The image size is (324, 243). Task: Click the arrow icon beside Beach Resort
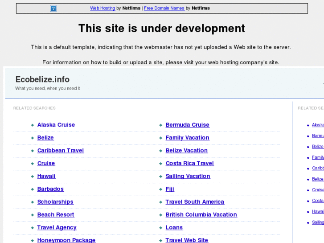coord(32,215)
